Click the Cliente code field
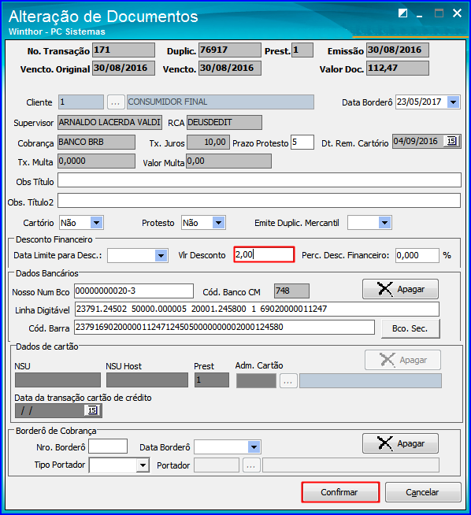The image size is (471, 515). [x=81, y=102]
